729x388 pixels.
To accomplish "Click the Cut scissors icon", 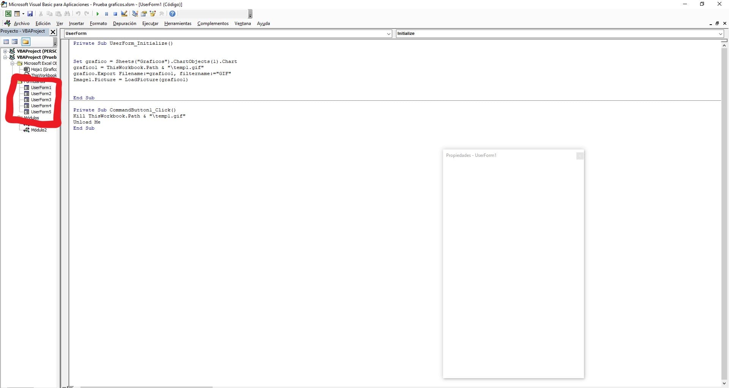I will (41, 14).
